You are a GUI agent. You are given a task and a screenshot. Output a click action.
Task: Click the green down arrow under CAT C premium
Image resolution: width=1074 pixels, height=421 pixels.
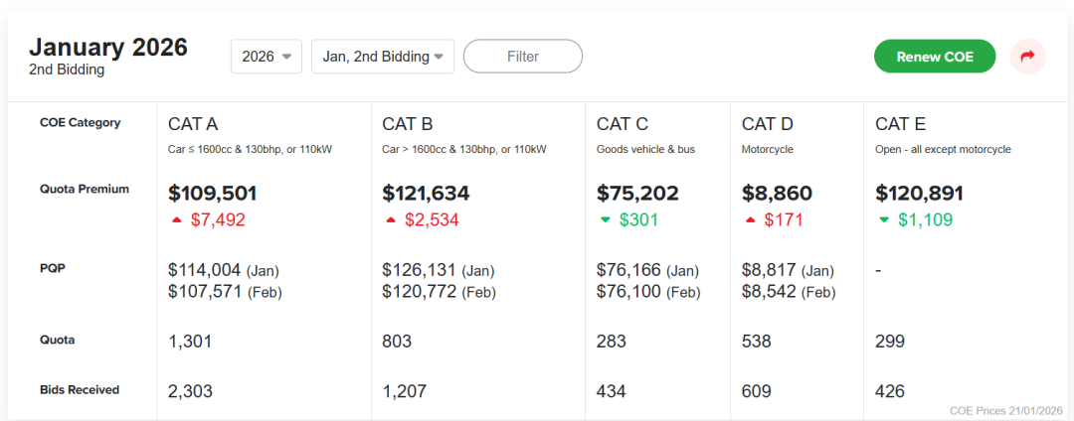coord(605,220)
